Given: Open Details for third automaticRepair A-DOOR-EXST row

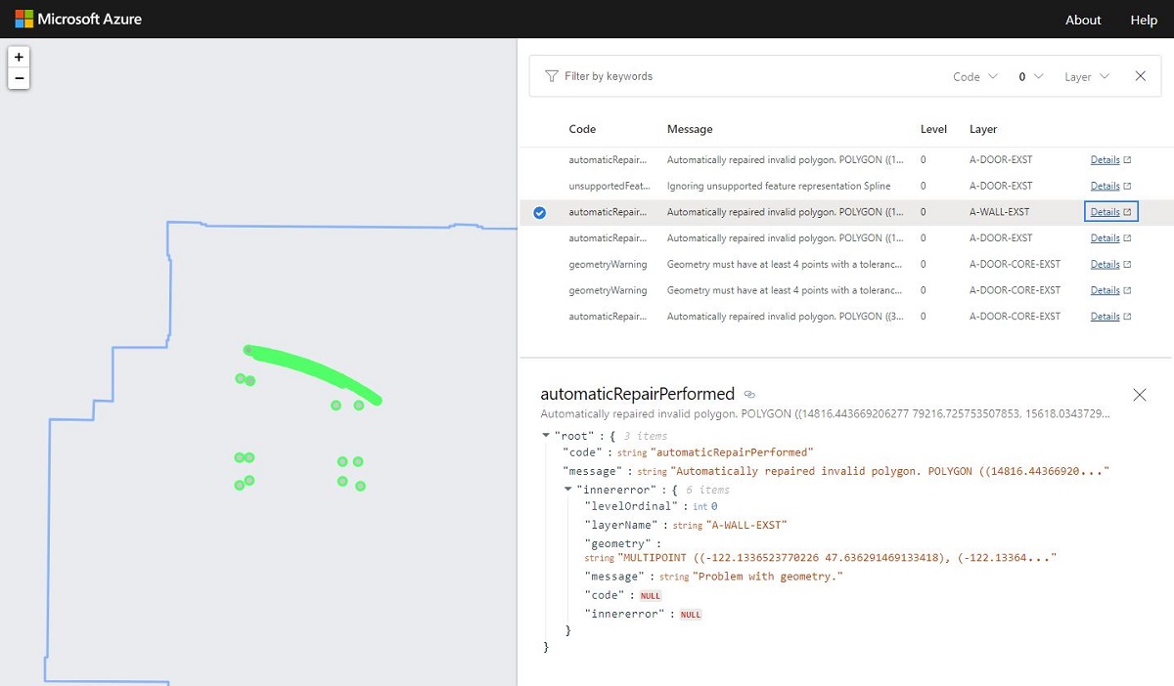Looking at the screenshot, I should pos(1110,238).
